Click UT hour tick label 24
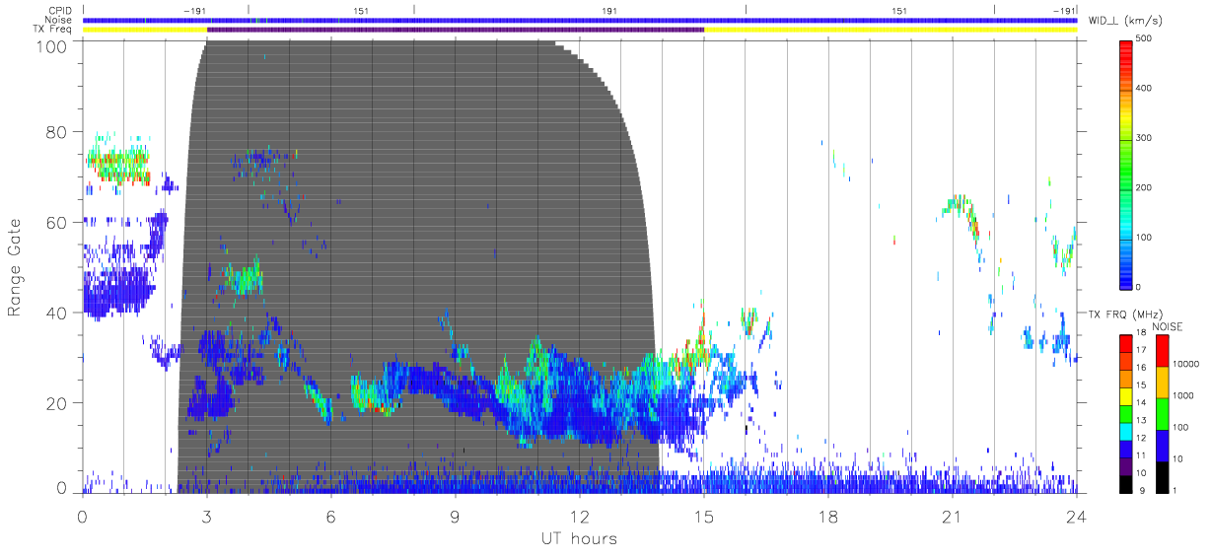This screenshot has height=559, width=1211. pyautogui.click(x=1077, y=517)
